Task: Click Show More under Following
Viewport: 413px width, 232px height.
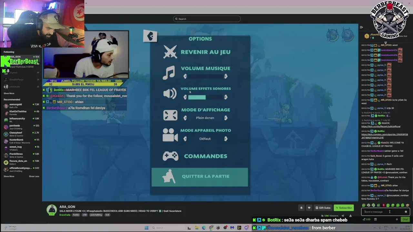Action: coord(9,93)
